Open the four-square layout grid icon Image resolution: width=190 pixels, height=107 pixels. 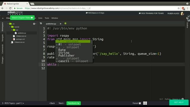145,103
